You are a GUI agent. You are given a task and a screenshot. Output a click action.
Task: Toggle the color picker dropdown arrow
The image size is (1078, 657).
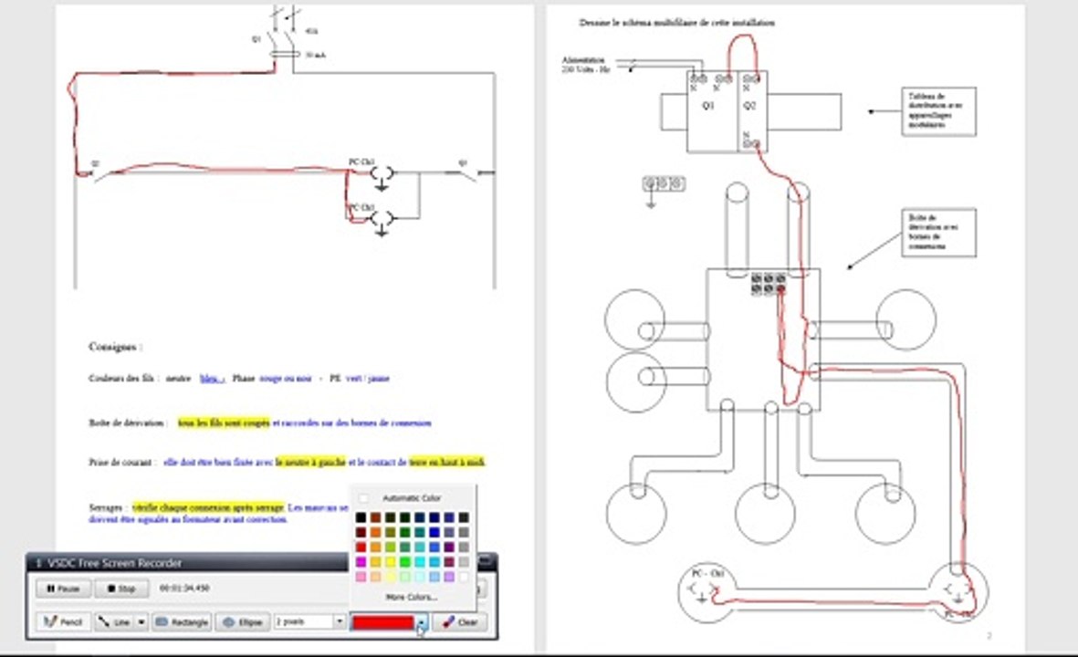(x=422, y=622)
